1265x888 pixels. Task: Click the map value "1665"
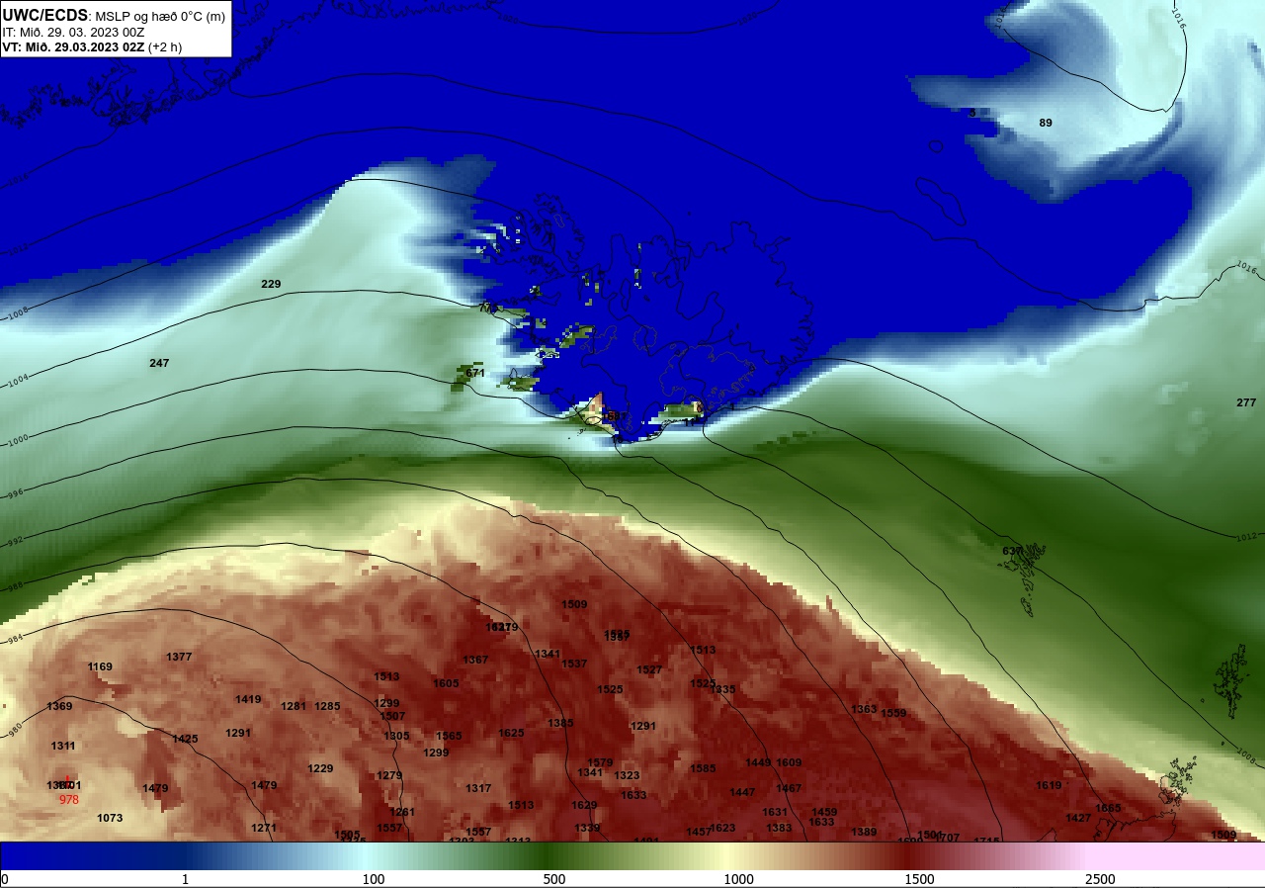[1108, 808]
